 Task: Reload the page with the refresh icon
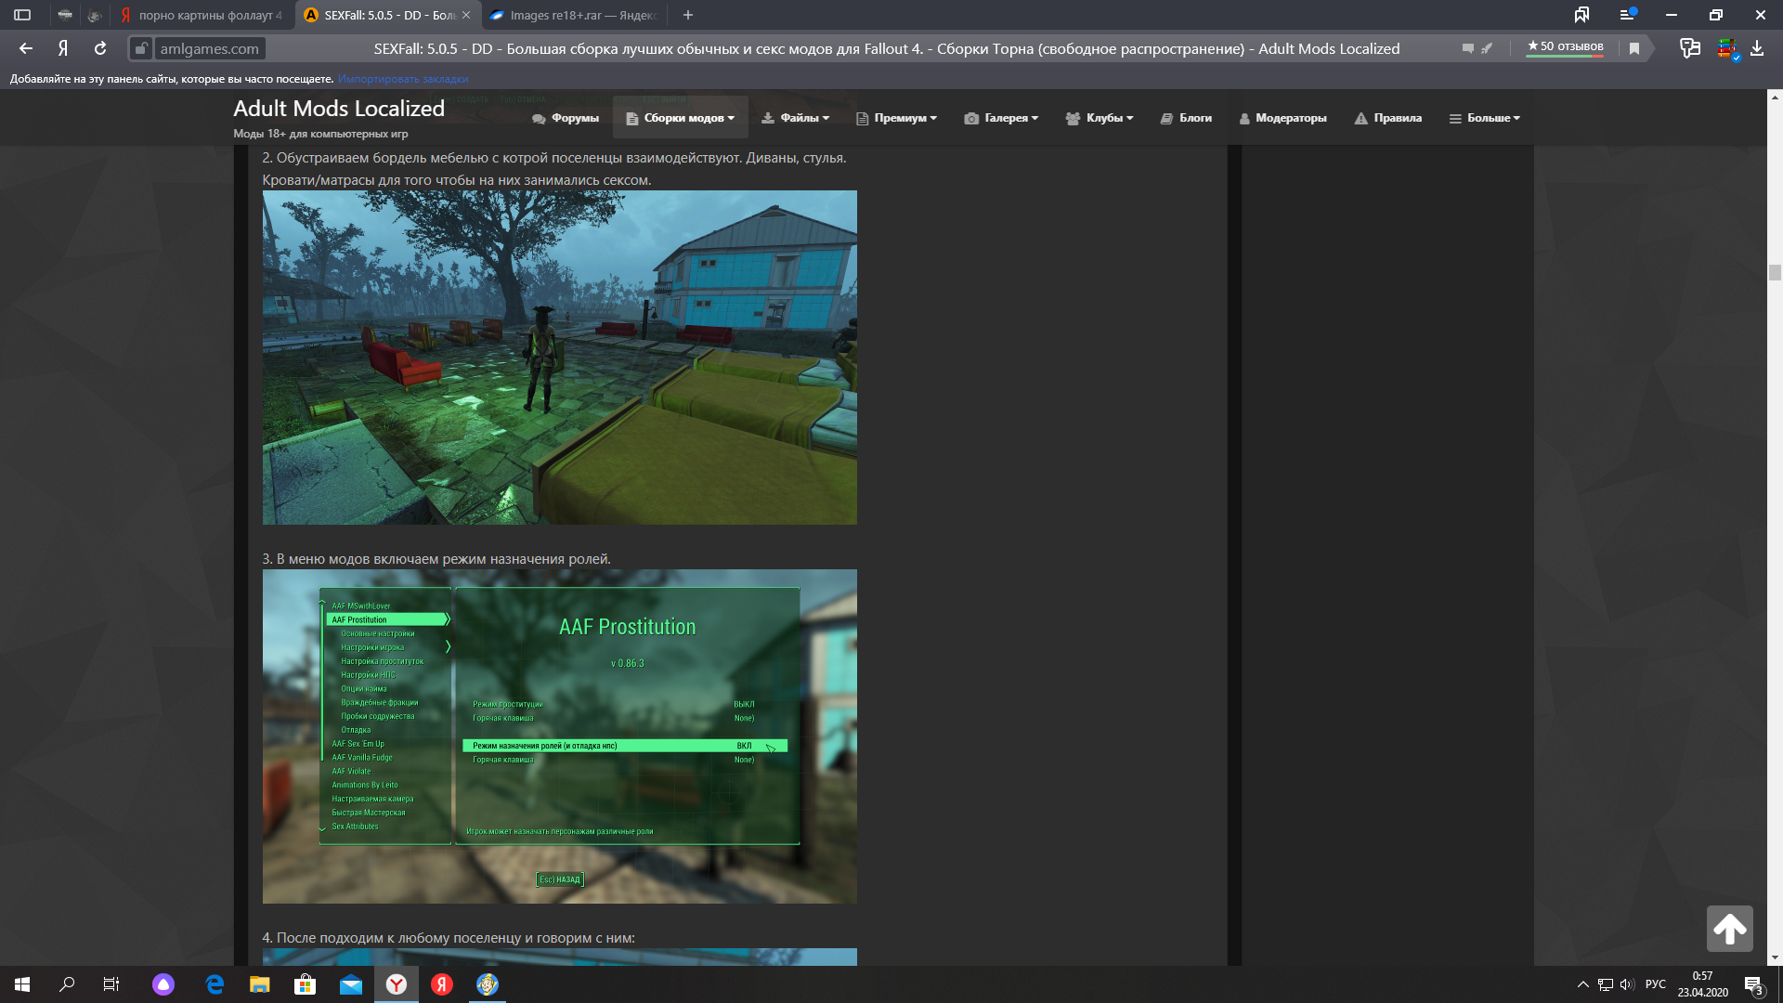(100, 48)
